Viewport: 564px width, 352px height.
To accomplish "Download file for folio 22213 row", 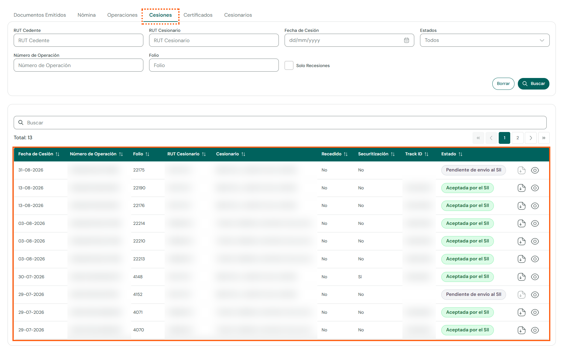I will pyautogui.click(x=521, y=259).
